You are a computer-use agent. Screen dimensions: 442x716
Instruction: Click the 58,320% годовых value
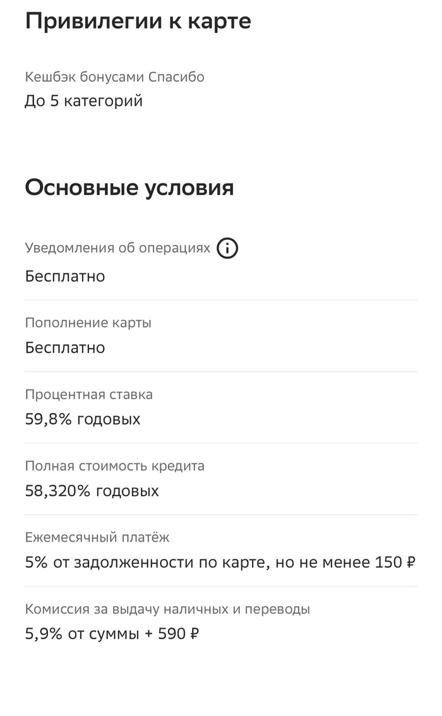click(x=92, y=491)
